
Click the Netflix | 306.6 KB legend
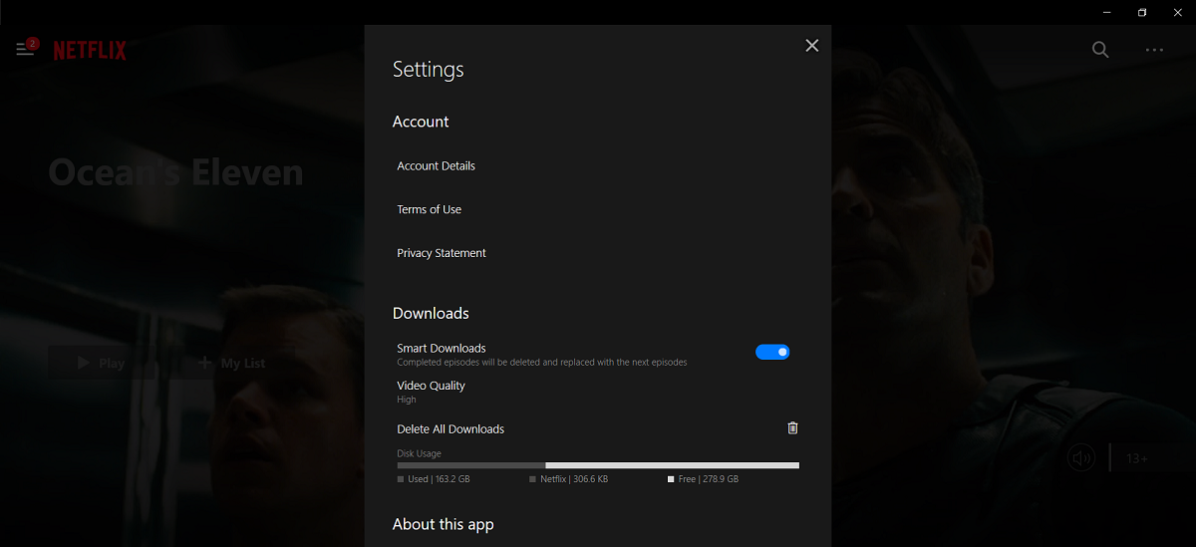[x=569, y=479]
